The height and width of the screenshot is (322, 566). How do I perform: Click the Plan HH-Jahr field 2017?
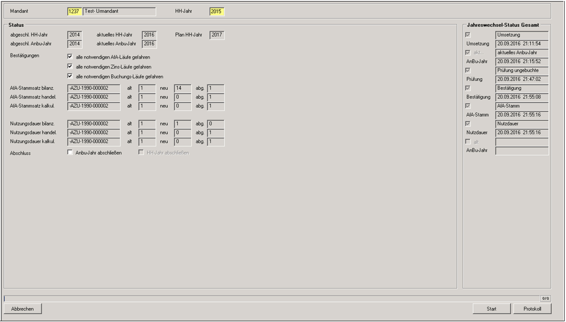[x=217, y=35]
